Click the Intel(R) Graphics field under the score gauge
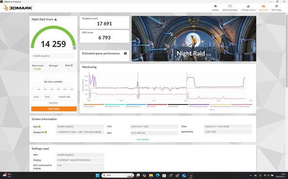This screenshot has height=179, width=288. click(x=53, y=56)
